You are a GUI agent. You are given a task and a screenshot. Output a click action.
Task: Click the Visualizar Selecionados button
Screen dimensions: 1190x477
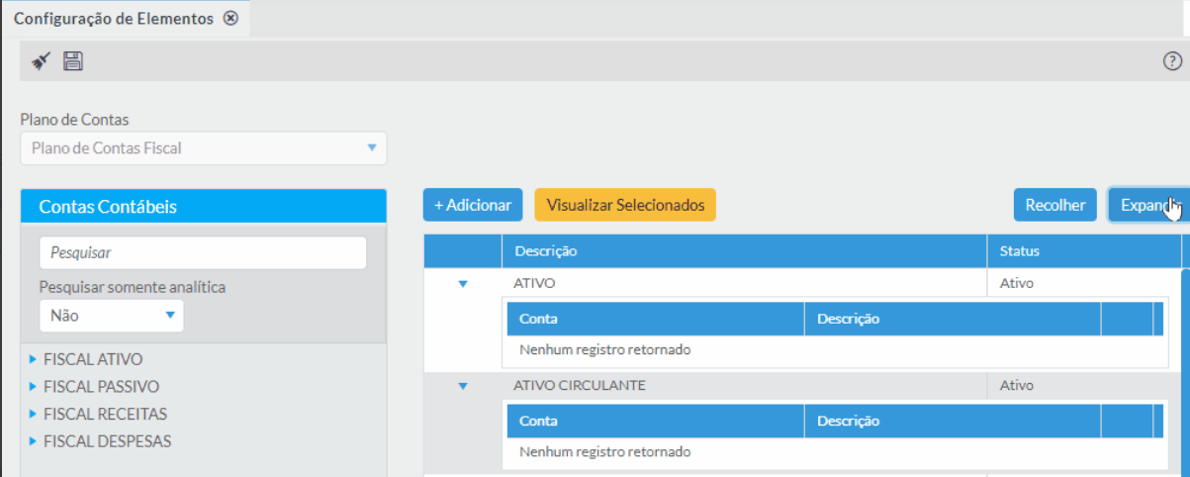tap(625, 205)
